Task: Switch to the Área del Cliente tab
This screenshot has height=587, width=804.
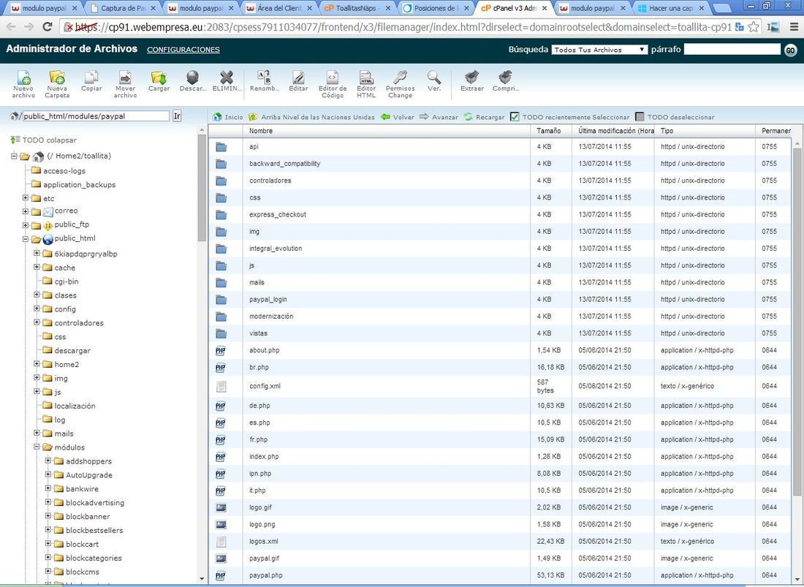Action: point(279,8)
